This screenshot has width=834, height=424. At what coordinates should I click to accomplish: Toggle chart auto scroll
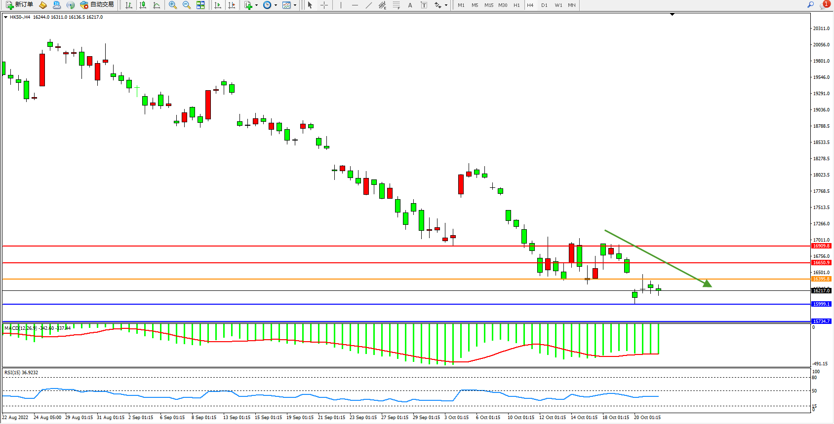(218, 5)
